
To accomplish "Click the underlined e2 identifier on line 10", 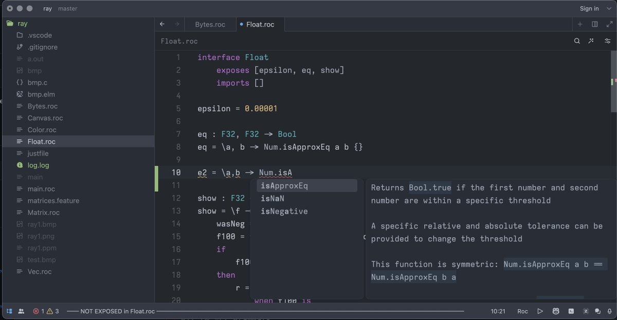I will click(202, 173).
